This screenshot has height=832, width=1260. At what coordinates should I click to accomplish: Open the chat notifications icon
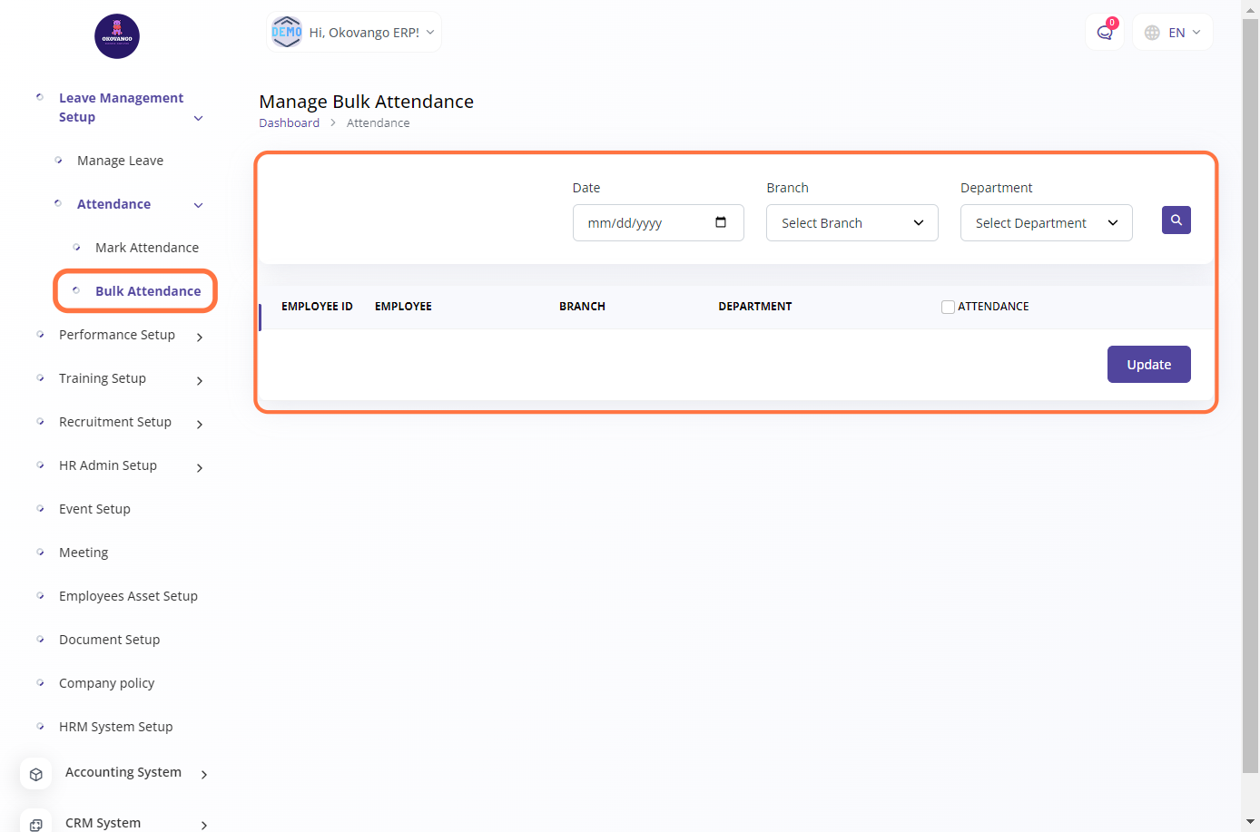pos(1104,33)
